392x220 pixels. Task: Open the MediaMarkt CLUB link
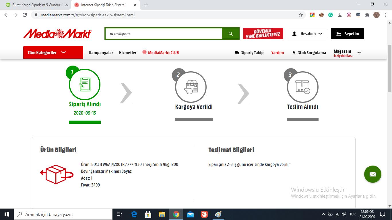161,52
